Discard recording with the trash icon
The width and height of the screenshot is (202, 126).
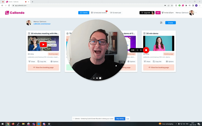click(141, 50)
